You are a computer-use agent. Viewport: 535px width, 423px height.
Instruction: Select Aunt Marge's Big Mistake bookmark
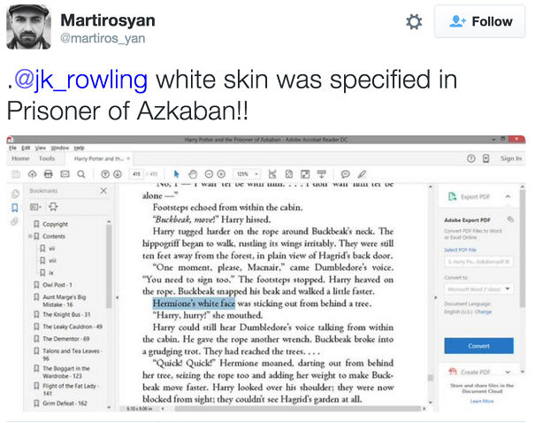point(65,301)
